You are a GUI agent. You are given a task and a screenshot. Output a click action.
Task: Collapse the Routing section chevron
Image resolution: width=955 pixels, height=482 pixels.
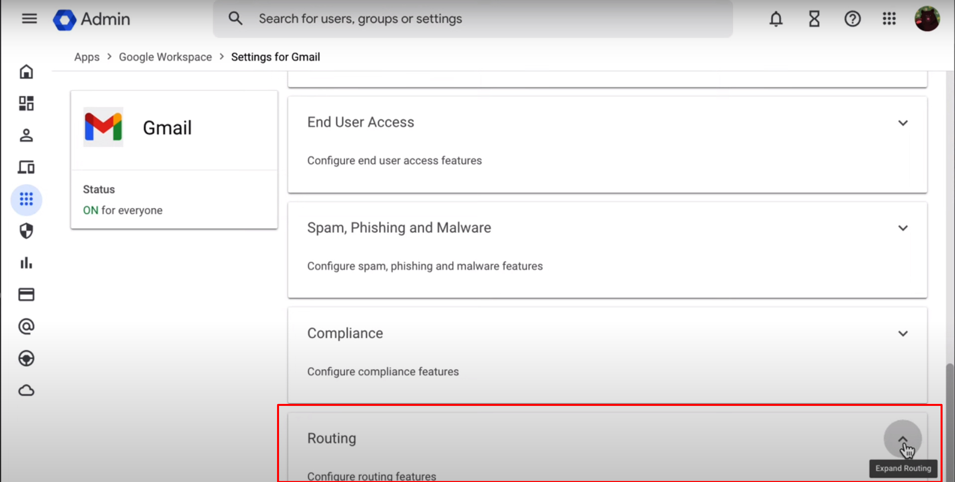pyautogui.click(x=903, y=439)
